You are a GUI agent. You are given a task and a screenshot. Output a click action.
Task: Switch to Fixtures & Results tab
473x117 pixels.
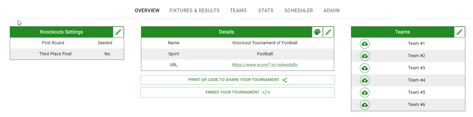click(x=194, y=10)
